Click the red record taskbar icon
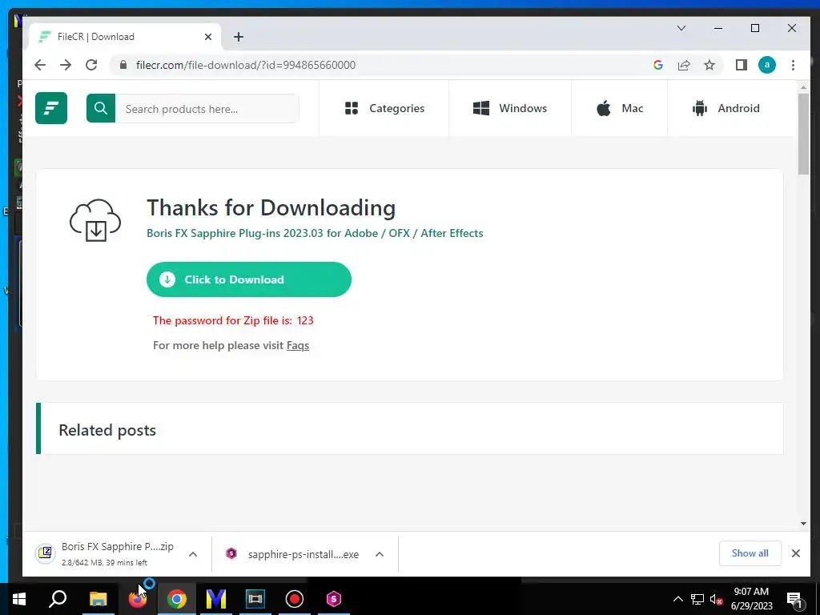Screen dimensions: 820x615 [295, 599]
